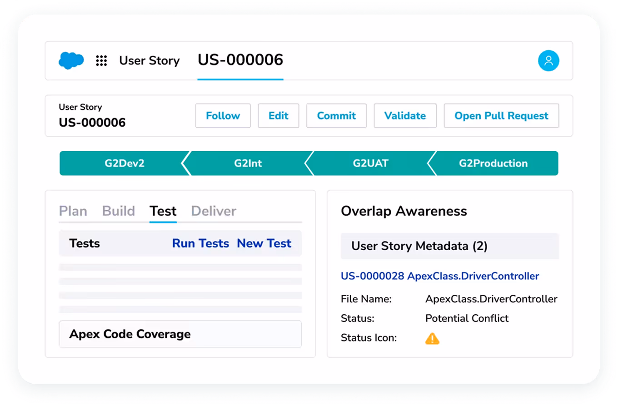Open the Apex Code Coverage section
Viewport: 618px width, 406px height.
180,334
